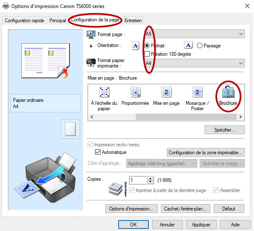Open Options d'impression... dialog
The image size is (254, 231).
pos(131,209)
